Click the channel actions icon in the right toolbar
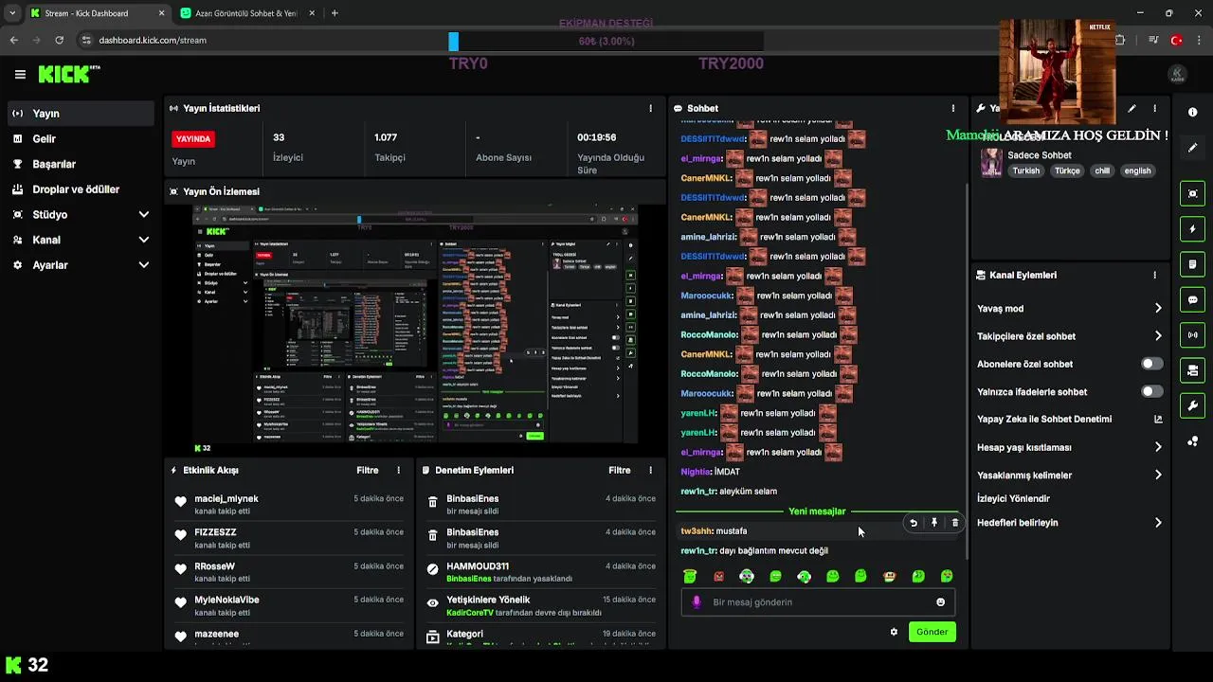The image size is (1213, 682). [1192, 370]
